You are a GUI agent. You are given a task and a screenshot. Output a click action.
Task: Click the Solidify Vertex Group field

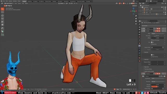point(157,47)
